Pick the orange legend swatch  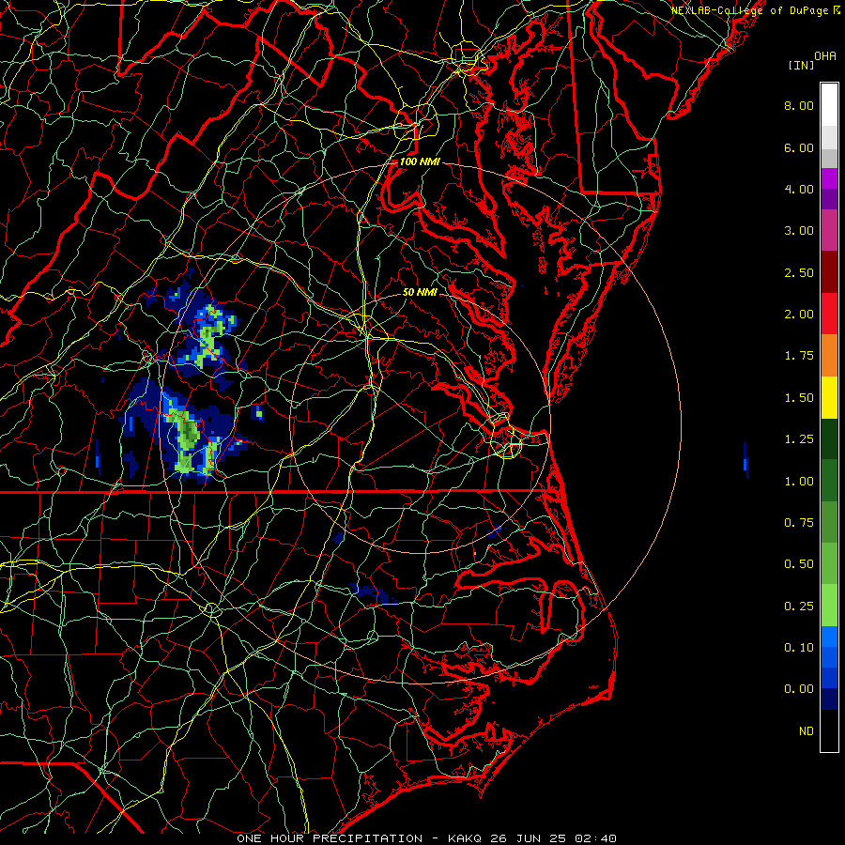(829, 356)
